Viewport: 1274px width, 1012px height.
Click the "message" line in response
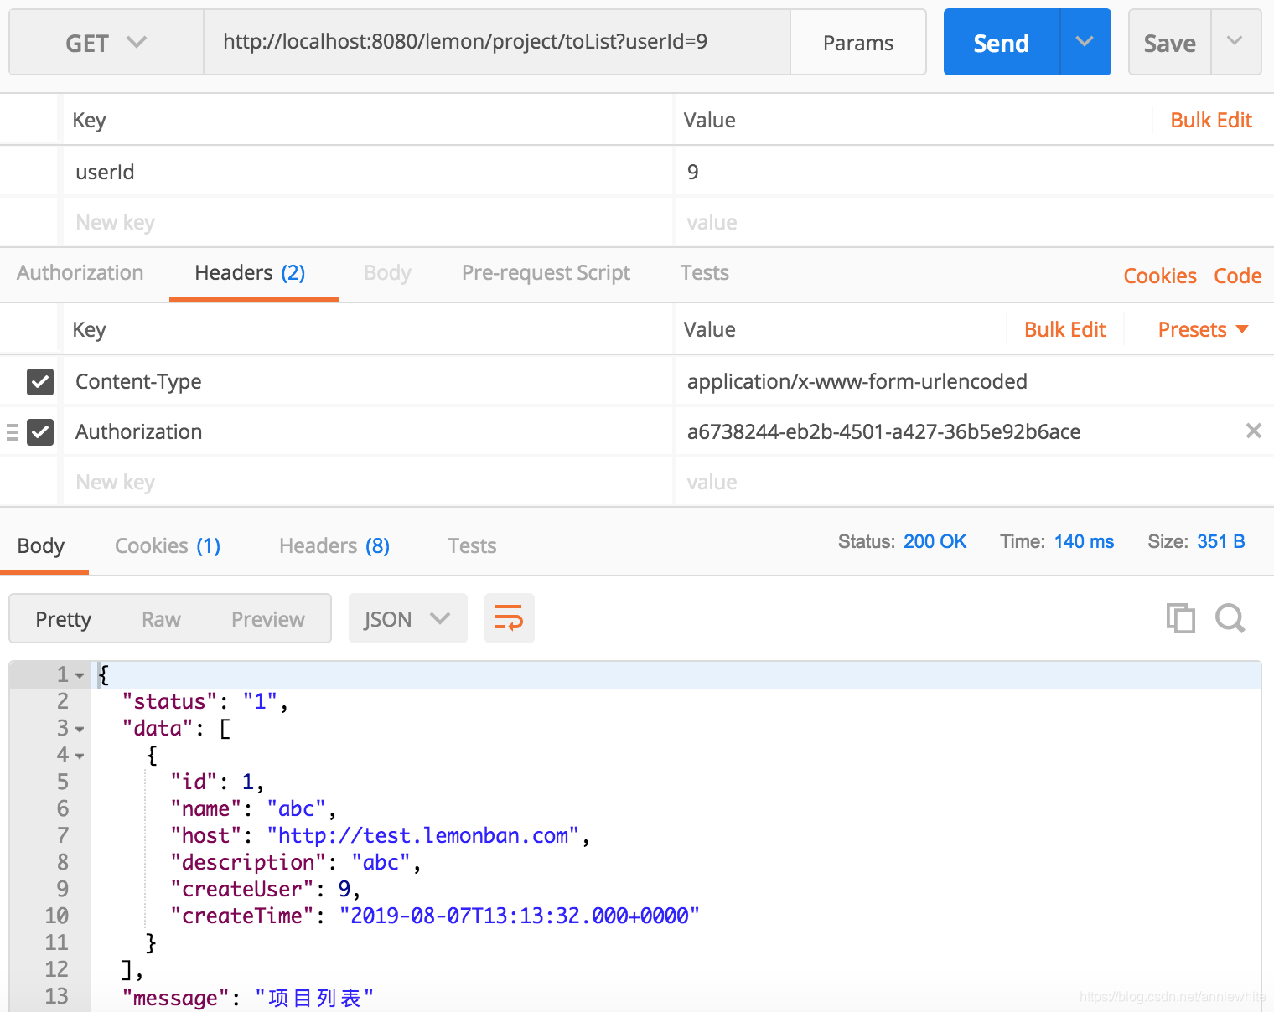click(248, 997)
